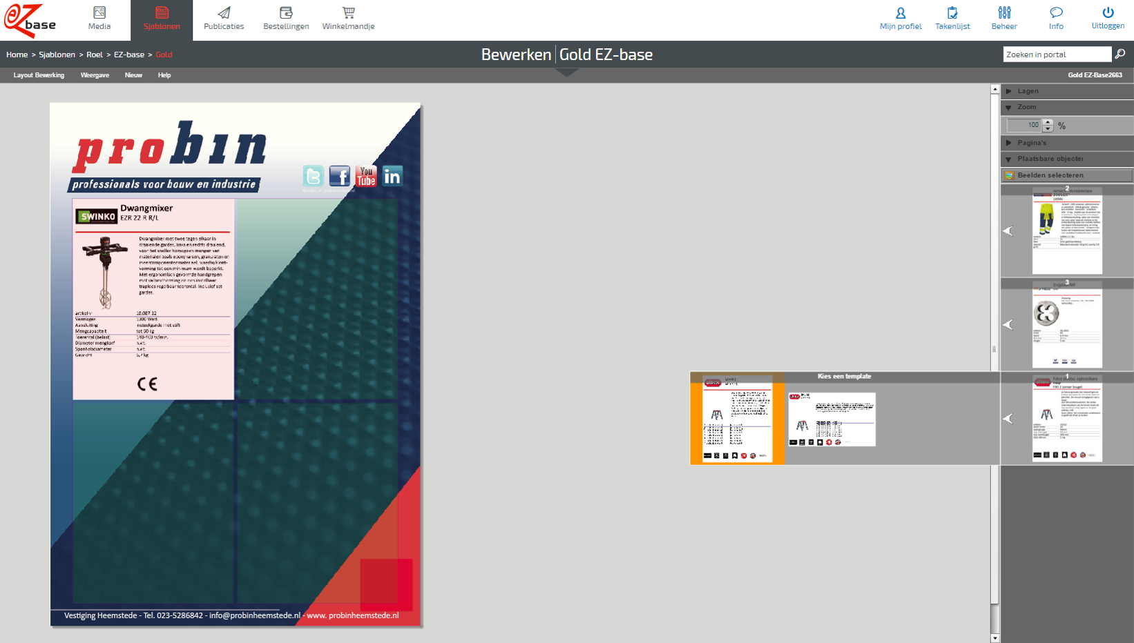Click Uitloggen to log out
The image size is (1134, 643).
click(1108, 19)
